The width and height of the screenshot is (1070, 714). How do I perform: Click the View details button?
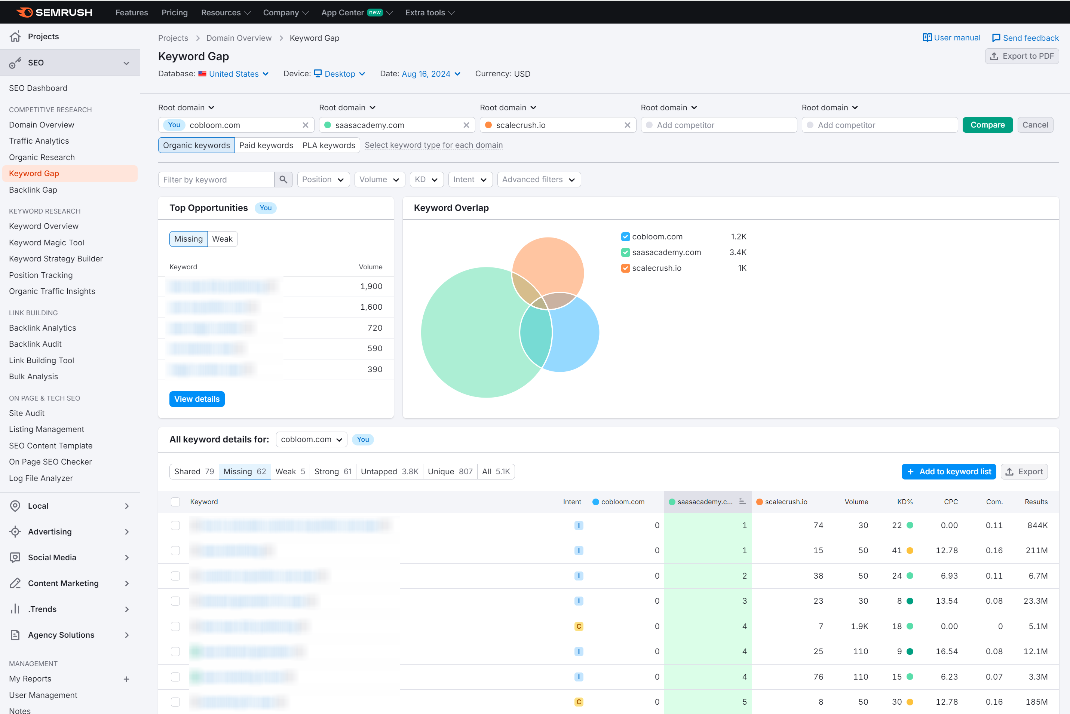pyautogui.click(x=197, y=399)
